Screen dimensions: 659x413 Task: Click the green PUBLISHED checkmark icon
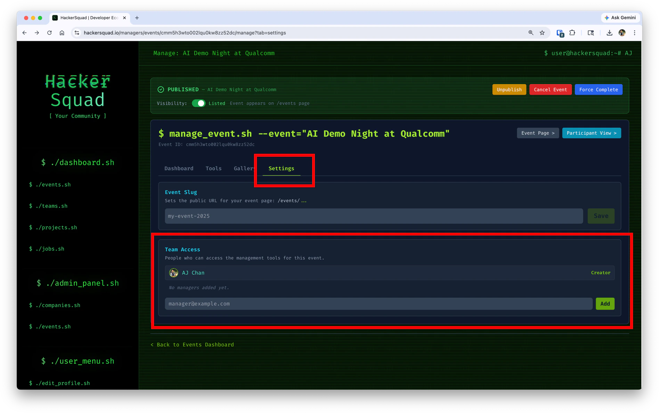[x=161, y=89]
